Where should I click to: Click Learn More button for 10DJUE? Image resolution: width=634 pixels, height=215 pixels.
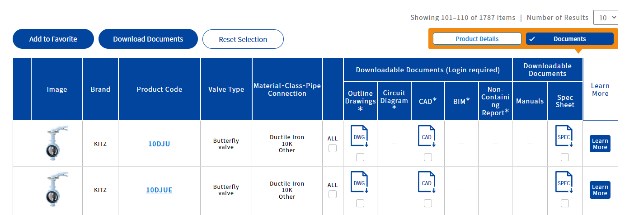pyautogui.click(x=600, y=190)
